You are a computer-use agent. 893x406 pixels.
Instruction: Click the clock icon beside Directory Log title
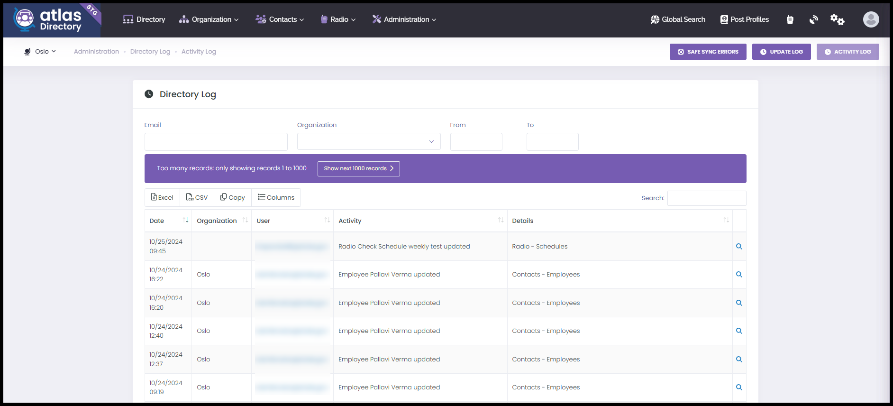click(x=149, y=94)
